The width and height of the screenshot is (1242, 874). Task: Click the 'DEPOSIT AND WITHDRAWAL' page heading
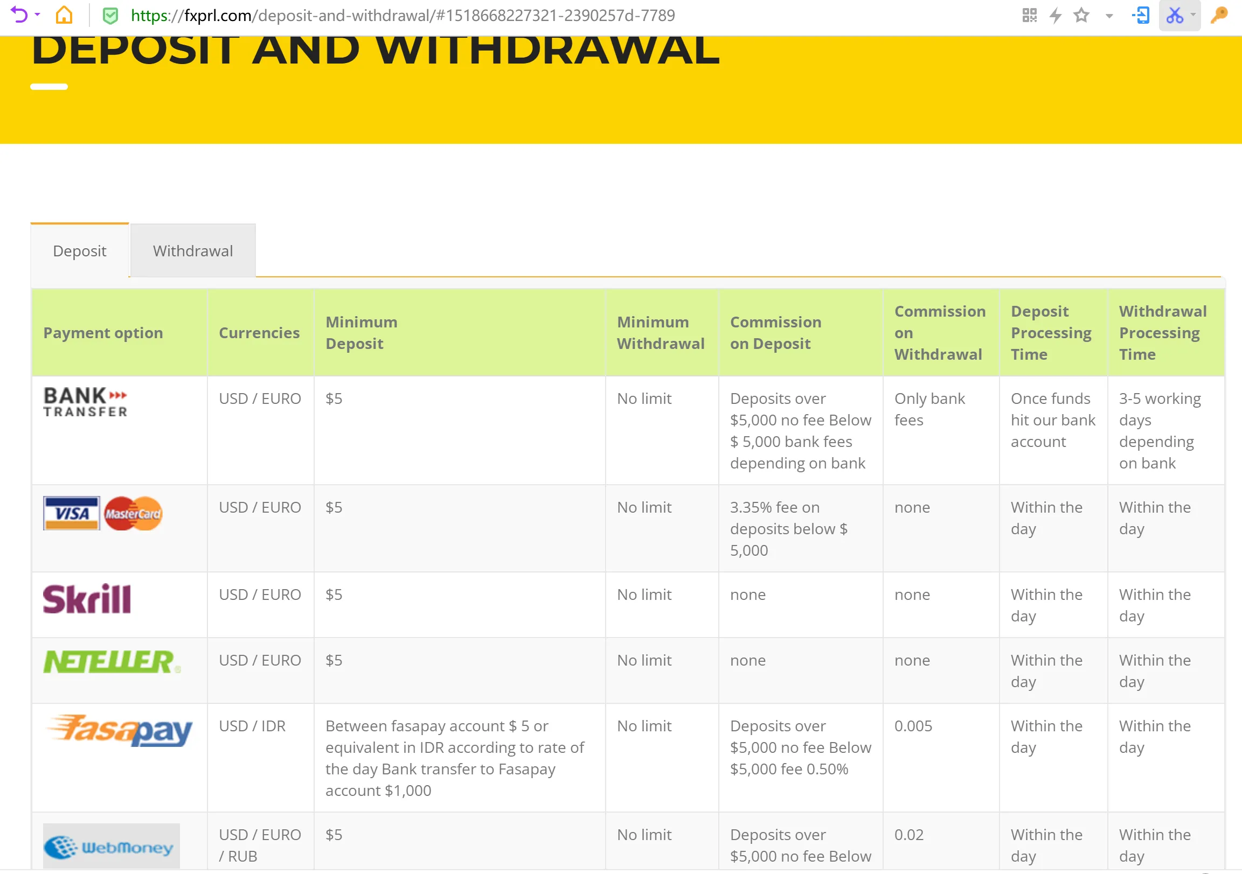376,50
